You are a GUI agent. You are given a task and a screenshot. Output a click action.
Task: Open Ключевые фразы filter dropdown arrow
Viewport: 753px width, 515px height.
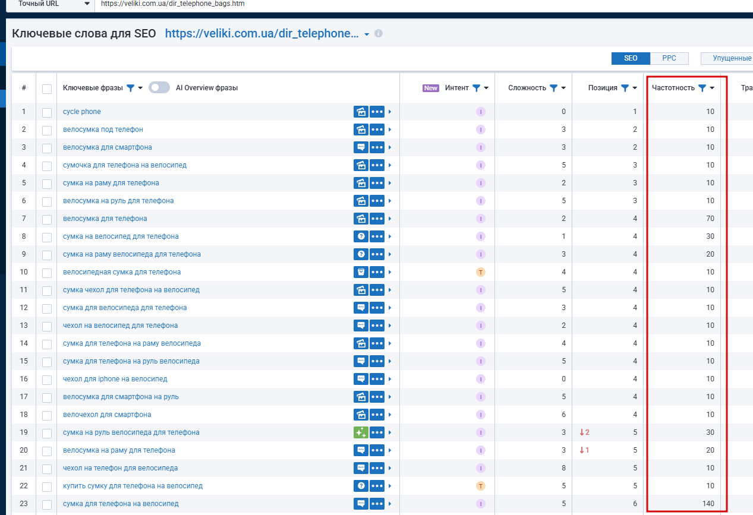140,88
